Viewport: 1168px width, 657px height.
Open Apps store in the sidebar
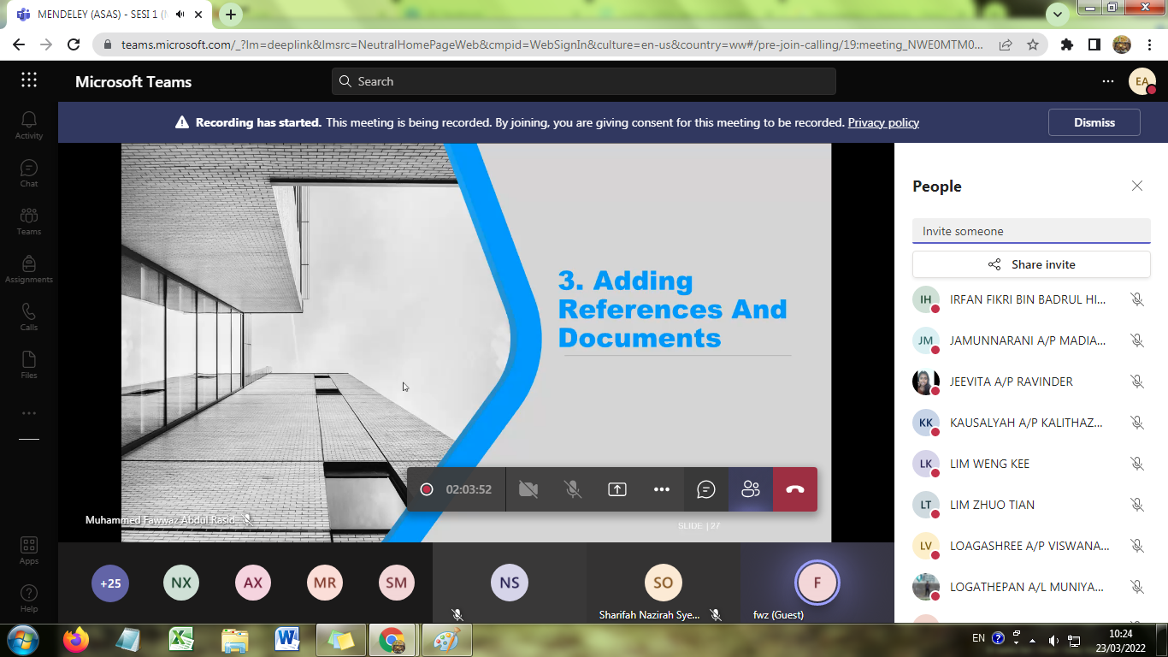tap(29, 551)
